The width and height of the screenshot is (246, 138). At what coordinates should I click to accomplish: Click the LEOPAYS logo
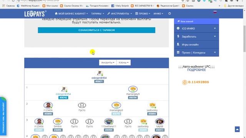pyautogui.click(x=35, y=14)
